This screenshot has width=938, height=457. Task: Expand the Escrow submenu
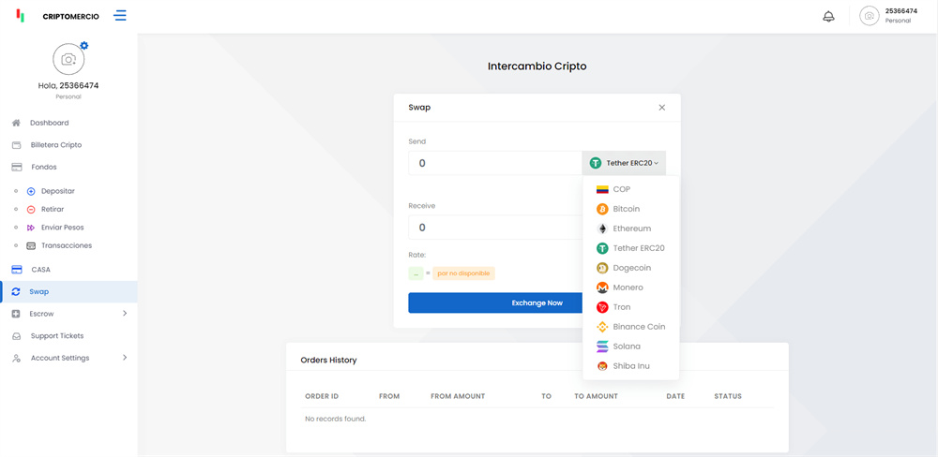tap(68, 314)
